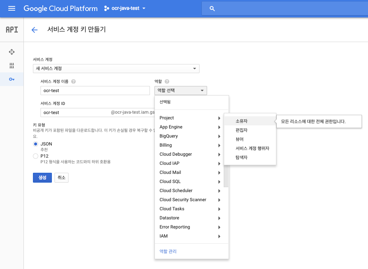Click the 모든 리소스에 대한 전체 권한입니다 tooltip

(319, 122)
